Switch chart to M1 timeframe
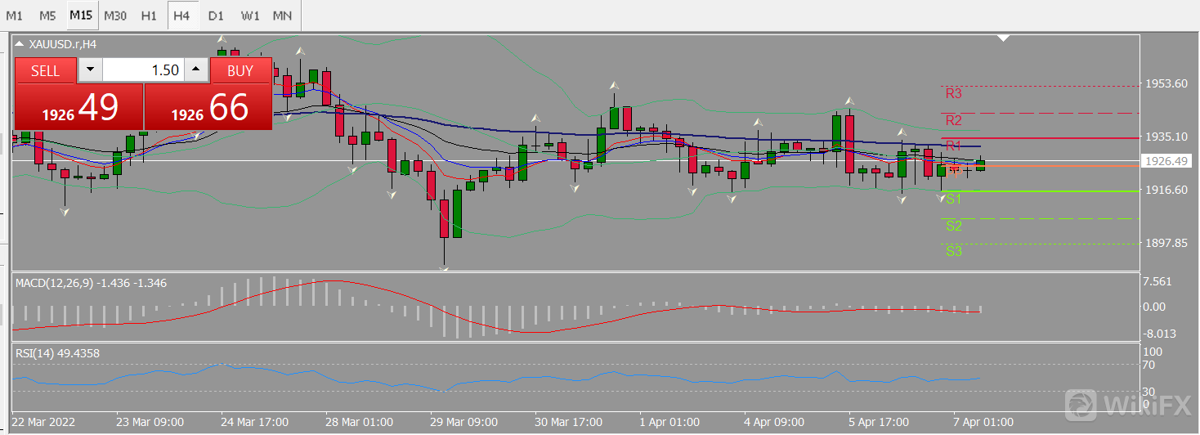Viewport: 1200px width, 435px height. click(x=15, y=15)
